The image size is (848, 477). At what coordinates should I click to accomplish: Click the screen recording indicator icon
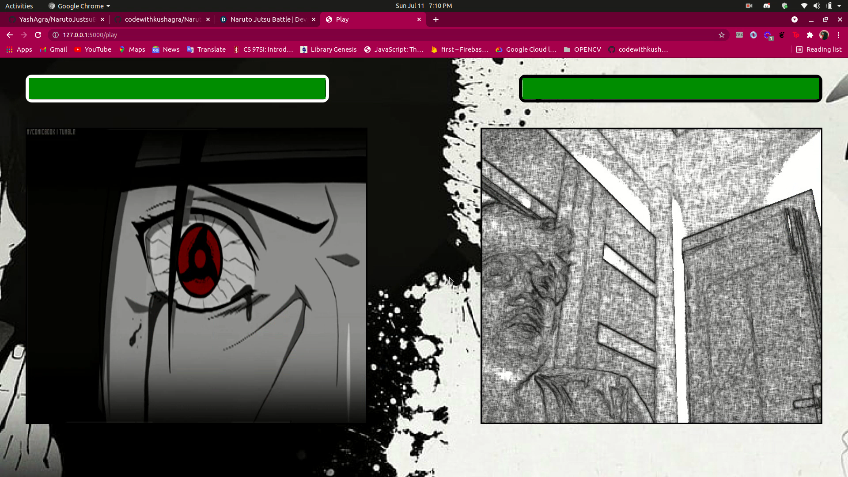click(749, 6)
